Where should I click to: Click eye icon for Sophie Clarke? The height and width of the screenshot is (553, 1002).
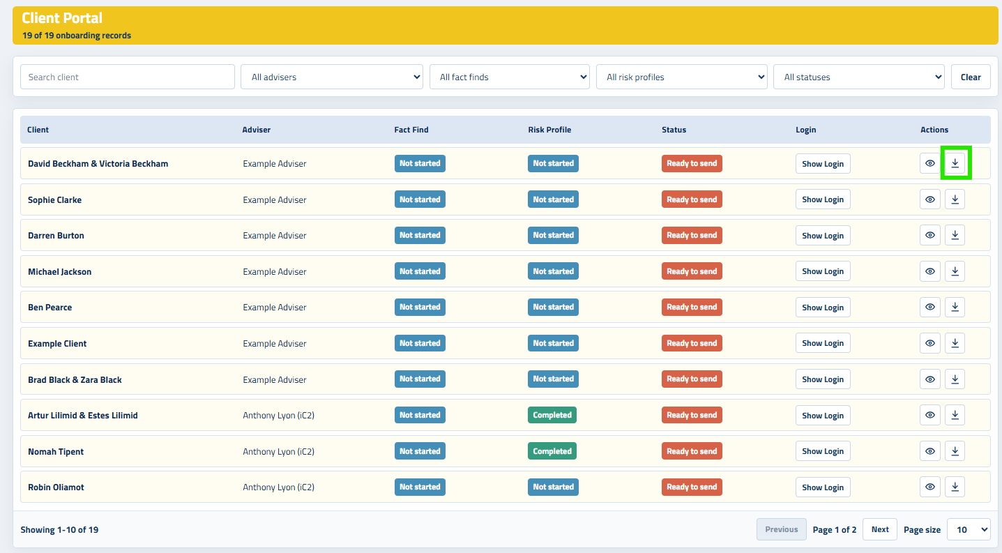(x=930, y=199)
